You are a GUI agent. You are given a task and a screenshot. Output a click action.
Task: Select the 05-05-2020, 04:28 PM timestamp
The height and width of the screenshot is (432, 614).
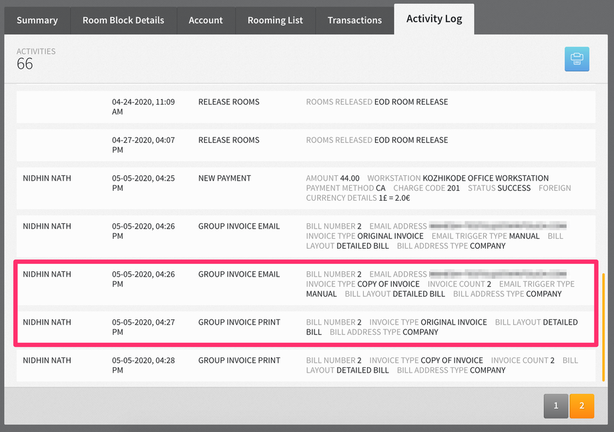[x=143, y=365]
